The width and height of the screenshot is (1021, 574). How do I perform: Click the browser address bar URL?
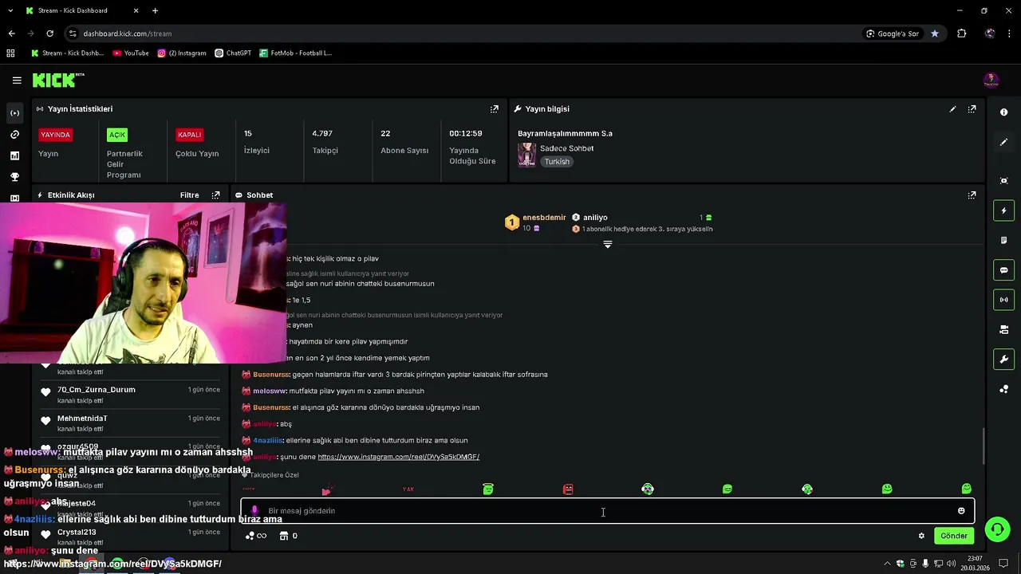click(x=128, y=33)
